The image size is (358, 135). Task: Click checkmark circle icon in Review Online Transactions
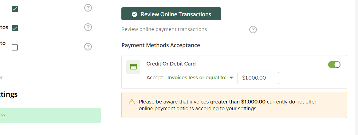135,14
